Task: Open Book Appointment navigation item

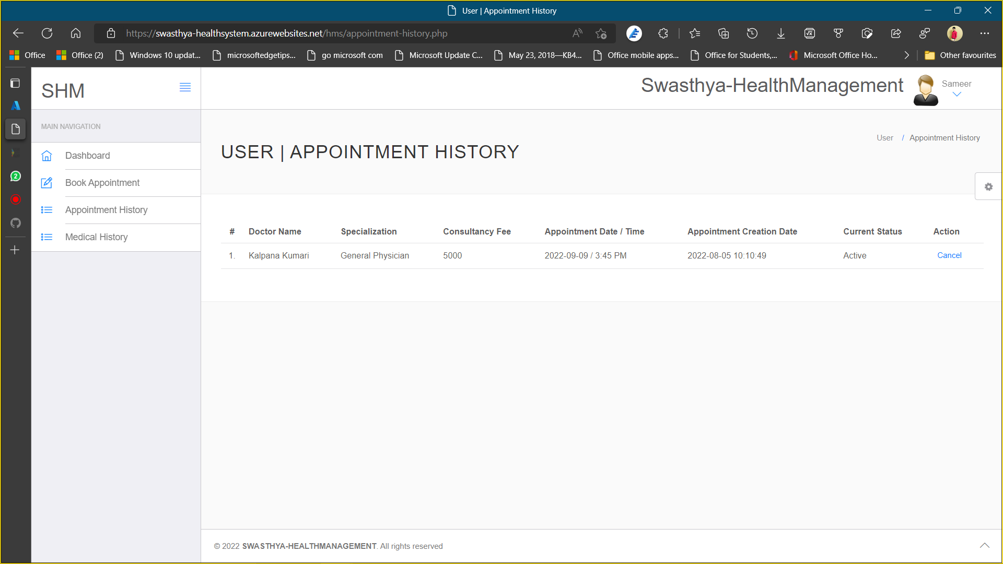Action: [116, 183]
